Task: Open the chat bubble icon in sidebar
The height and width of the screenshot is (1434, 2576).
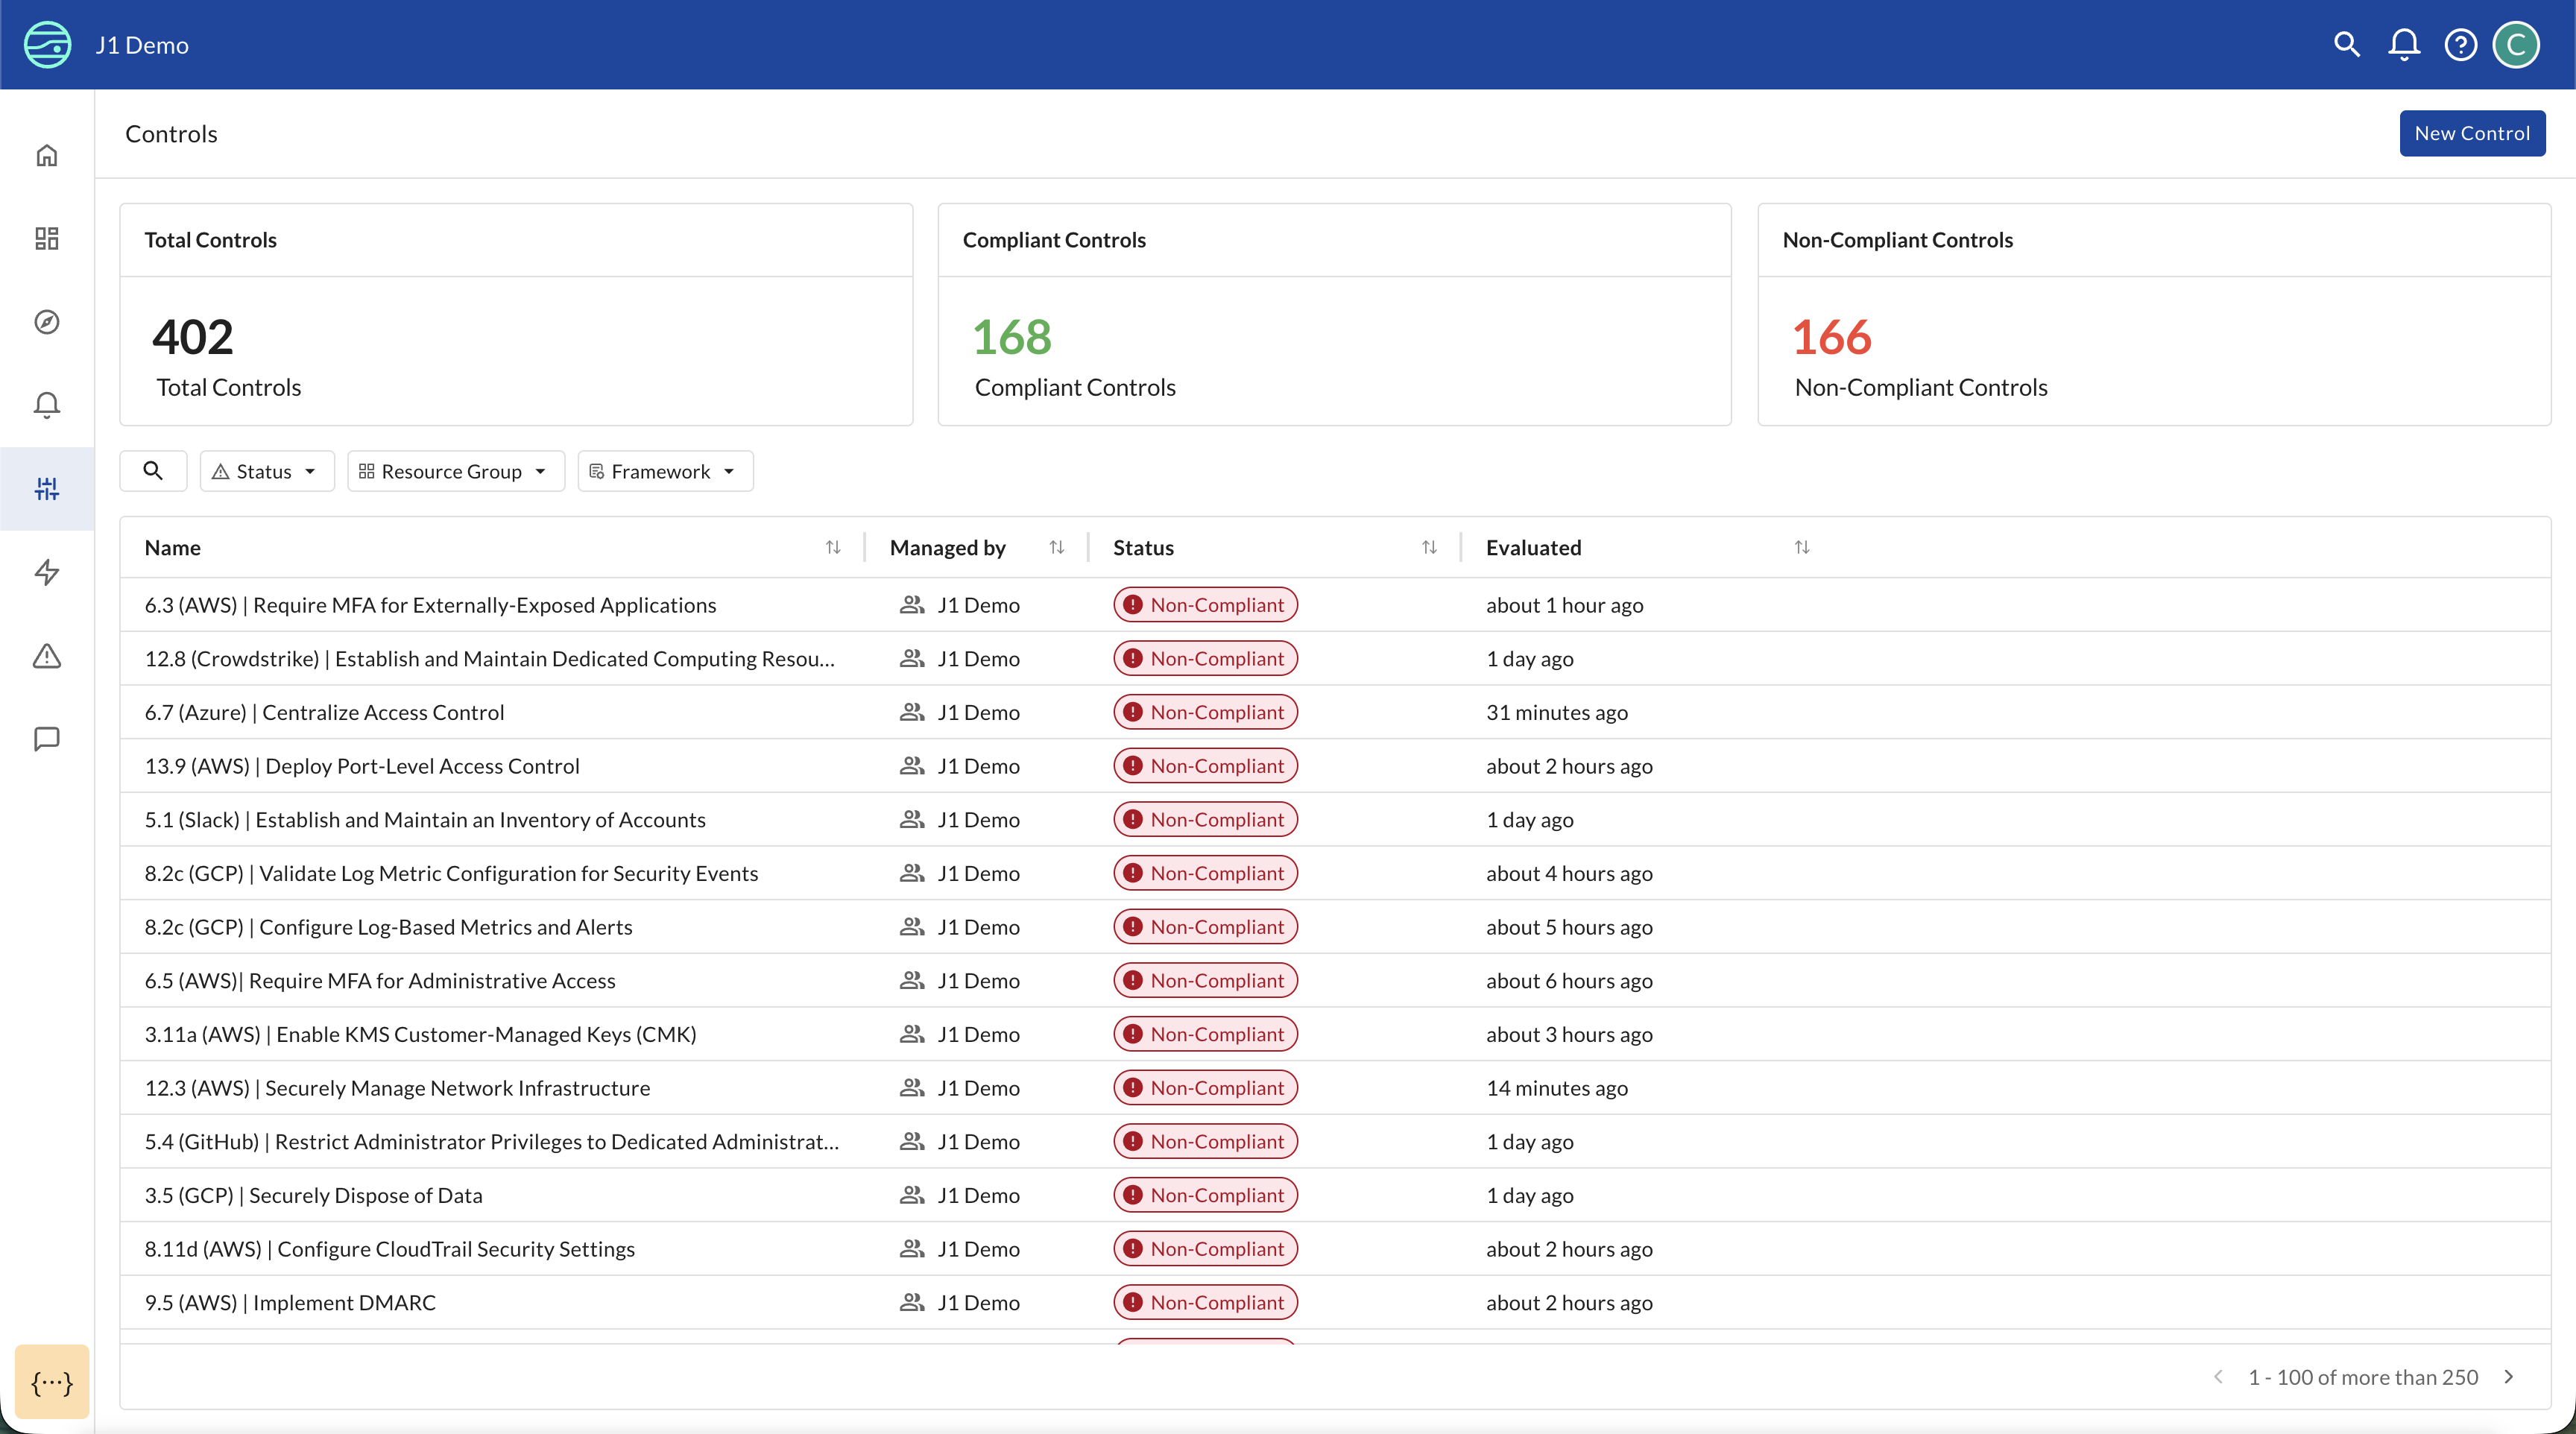Action: coord(47,739)
